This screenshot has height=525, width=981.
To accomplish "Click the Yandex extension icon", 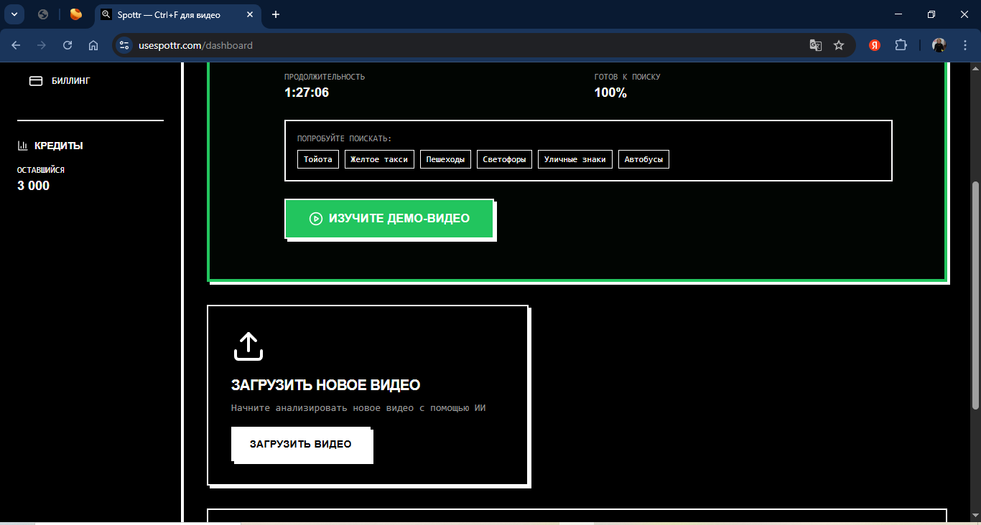I will 875,45.
